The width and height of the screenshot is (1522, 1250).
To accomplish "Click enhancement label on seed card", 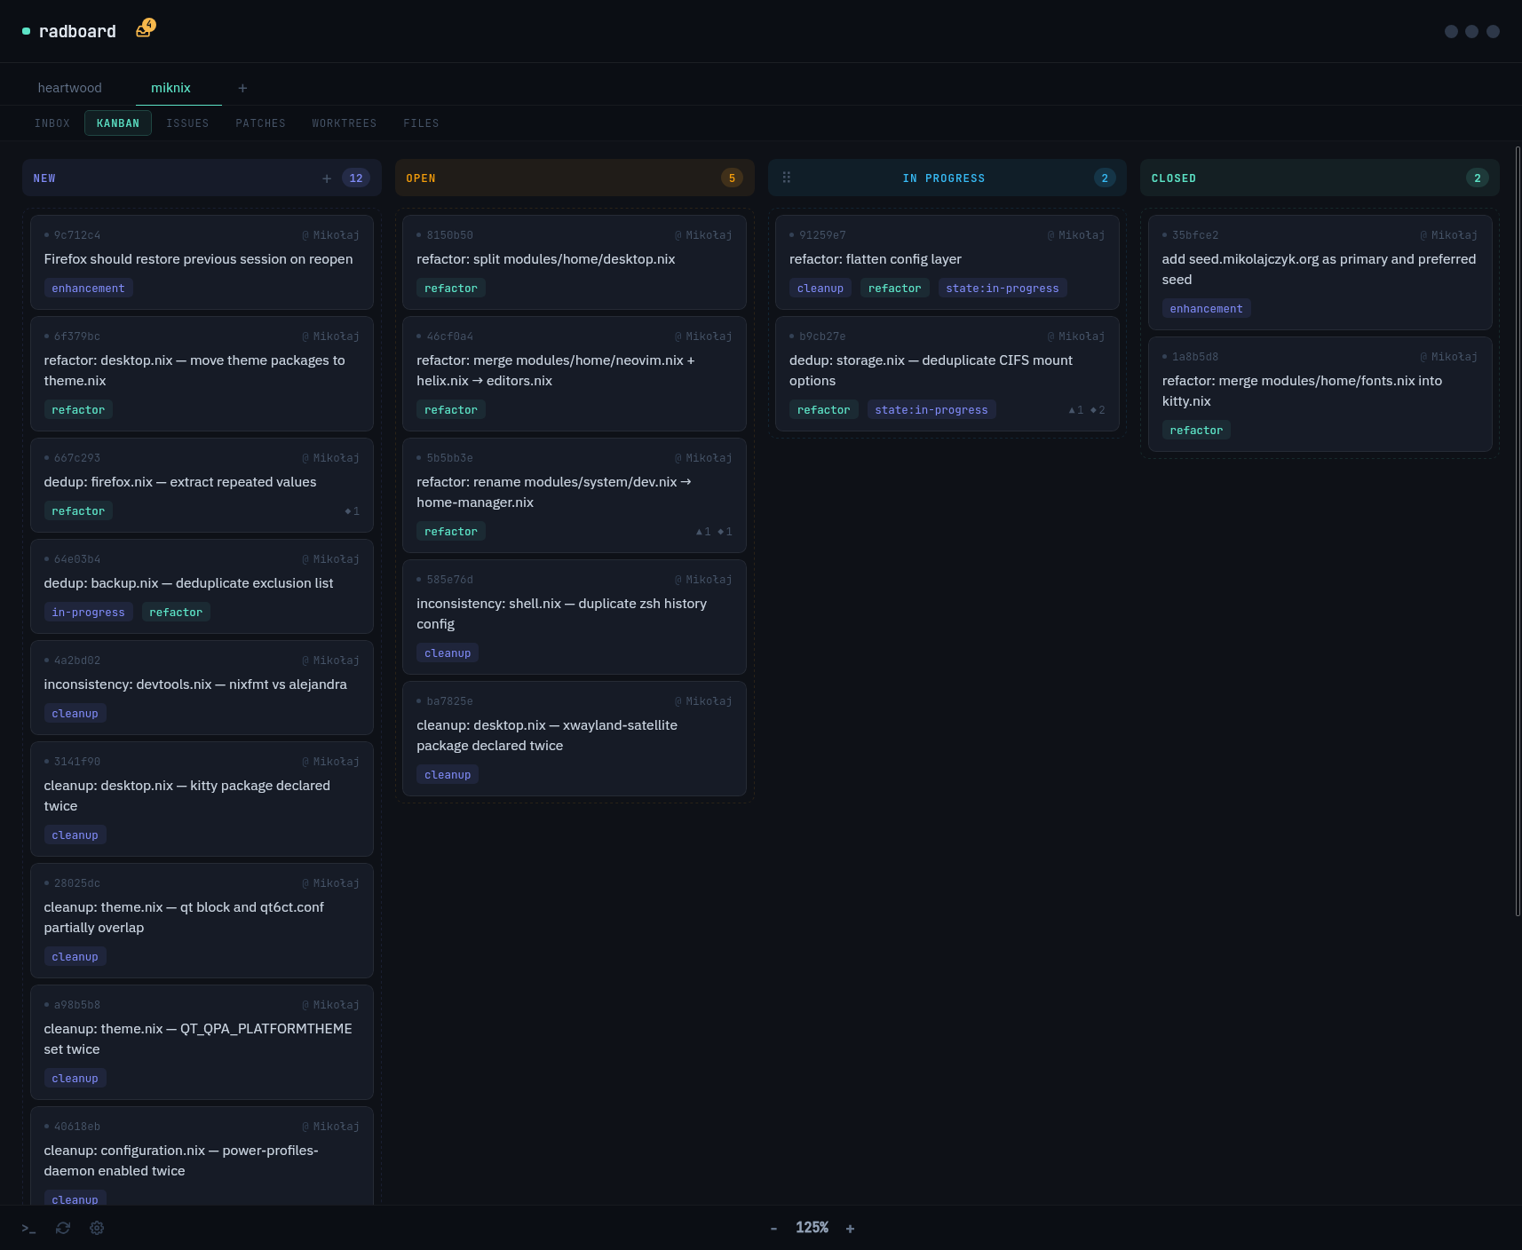I will coord(1206,309).
